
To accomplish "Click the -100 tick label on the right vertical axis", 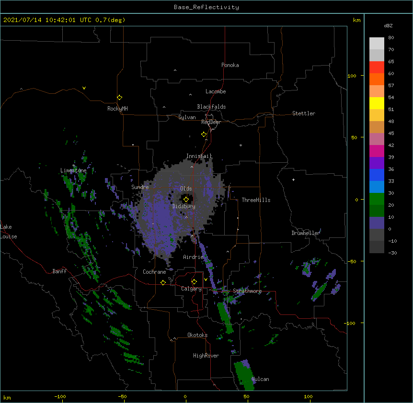I will click(x=350, y=323).
